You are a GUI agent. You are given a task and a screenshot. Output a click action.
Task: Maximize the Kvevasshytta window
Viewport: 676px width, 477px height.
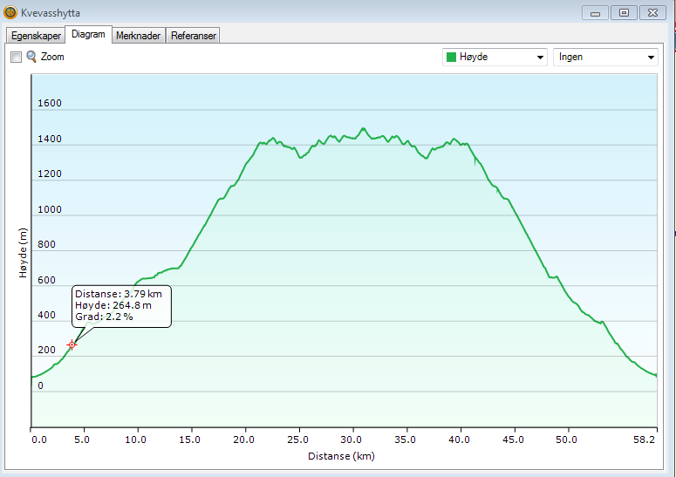(x=624, y=13)
